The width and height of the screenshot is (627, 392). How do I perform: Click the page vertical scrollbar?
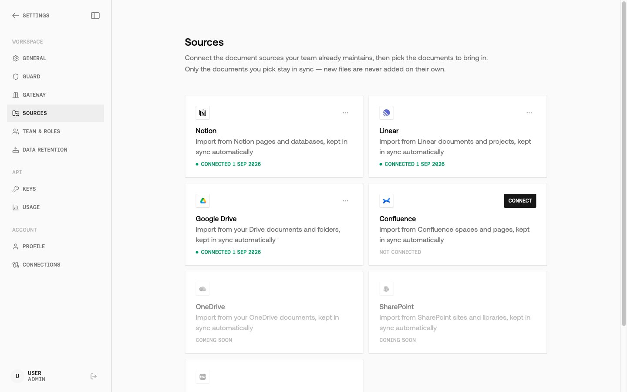pyautogui.click(x=624, y=165)
